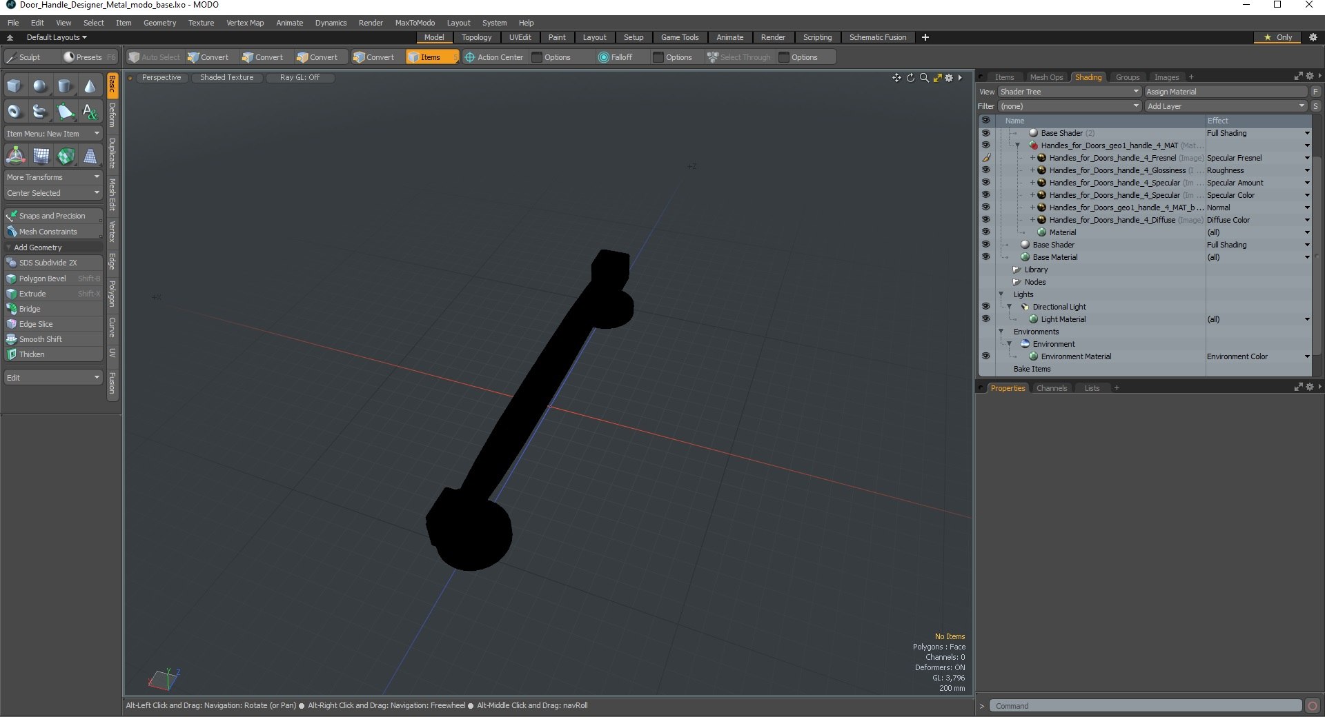Click the Action Center tool
This screenshot has height=717, width=1325.
pyautogui.click(x=494, y=57)
